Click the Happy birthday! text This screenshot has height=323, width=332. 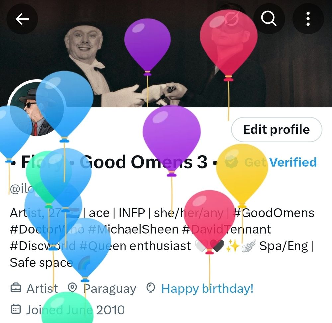pos(207,289)
